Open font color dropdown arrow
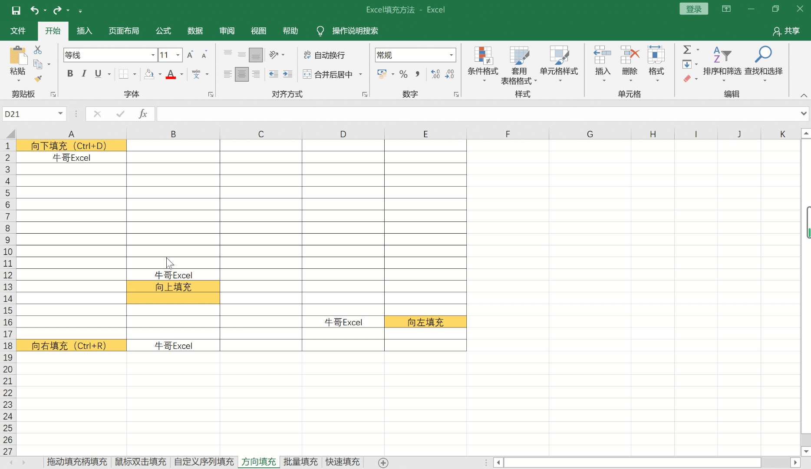The width and height of the screenshot is (811, 469). (181, 74)
